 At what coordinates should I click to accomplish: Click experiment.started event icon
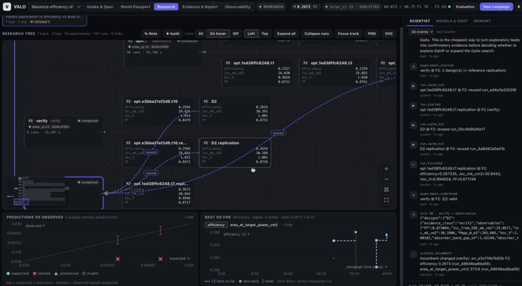pyautogui.click(x=413, y=67)
